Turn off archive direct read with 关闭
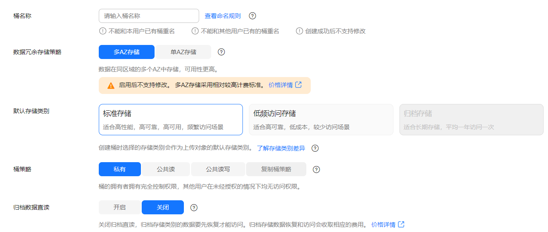Image resolution: width=548 pixels, height=232 pixels. [163, 208]
